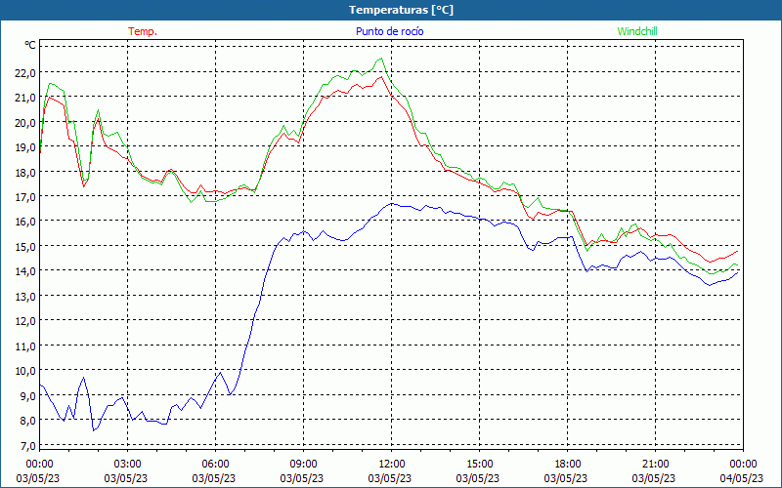The image size is (782, 488).
Task: Click the 04/05/23 date label
Action: point(742,478)
